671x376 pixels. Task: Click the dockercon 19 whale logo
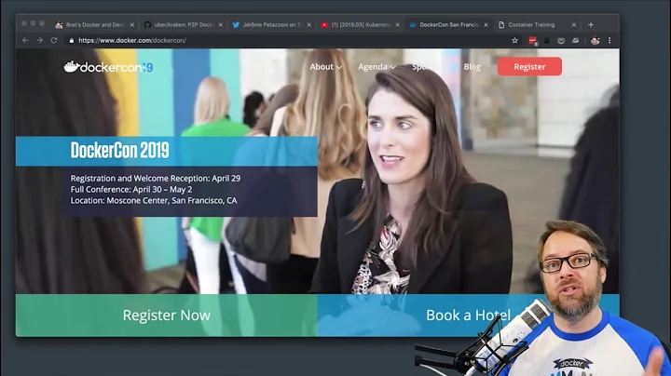point(108,67)
